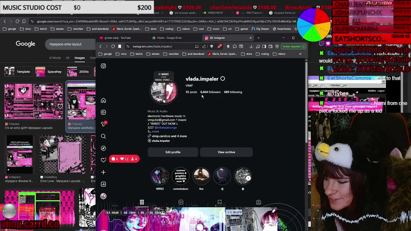Select AI Mode in the Google window
411x231 pixels.
coord(55,58)
